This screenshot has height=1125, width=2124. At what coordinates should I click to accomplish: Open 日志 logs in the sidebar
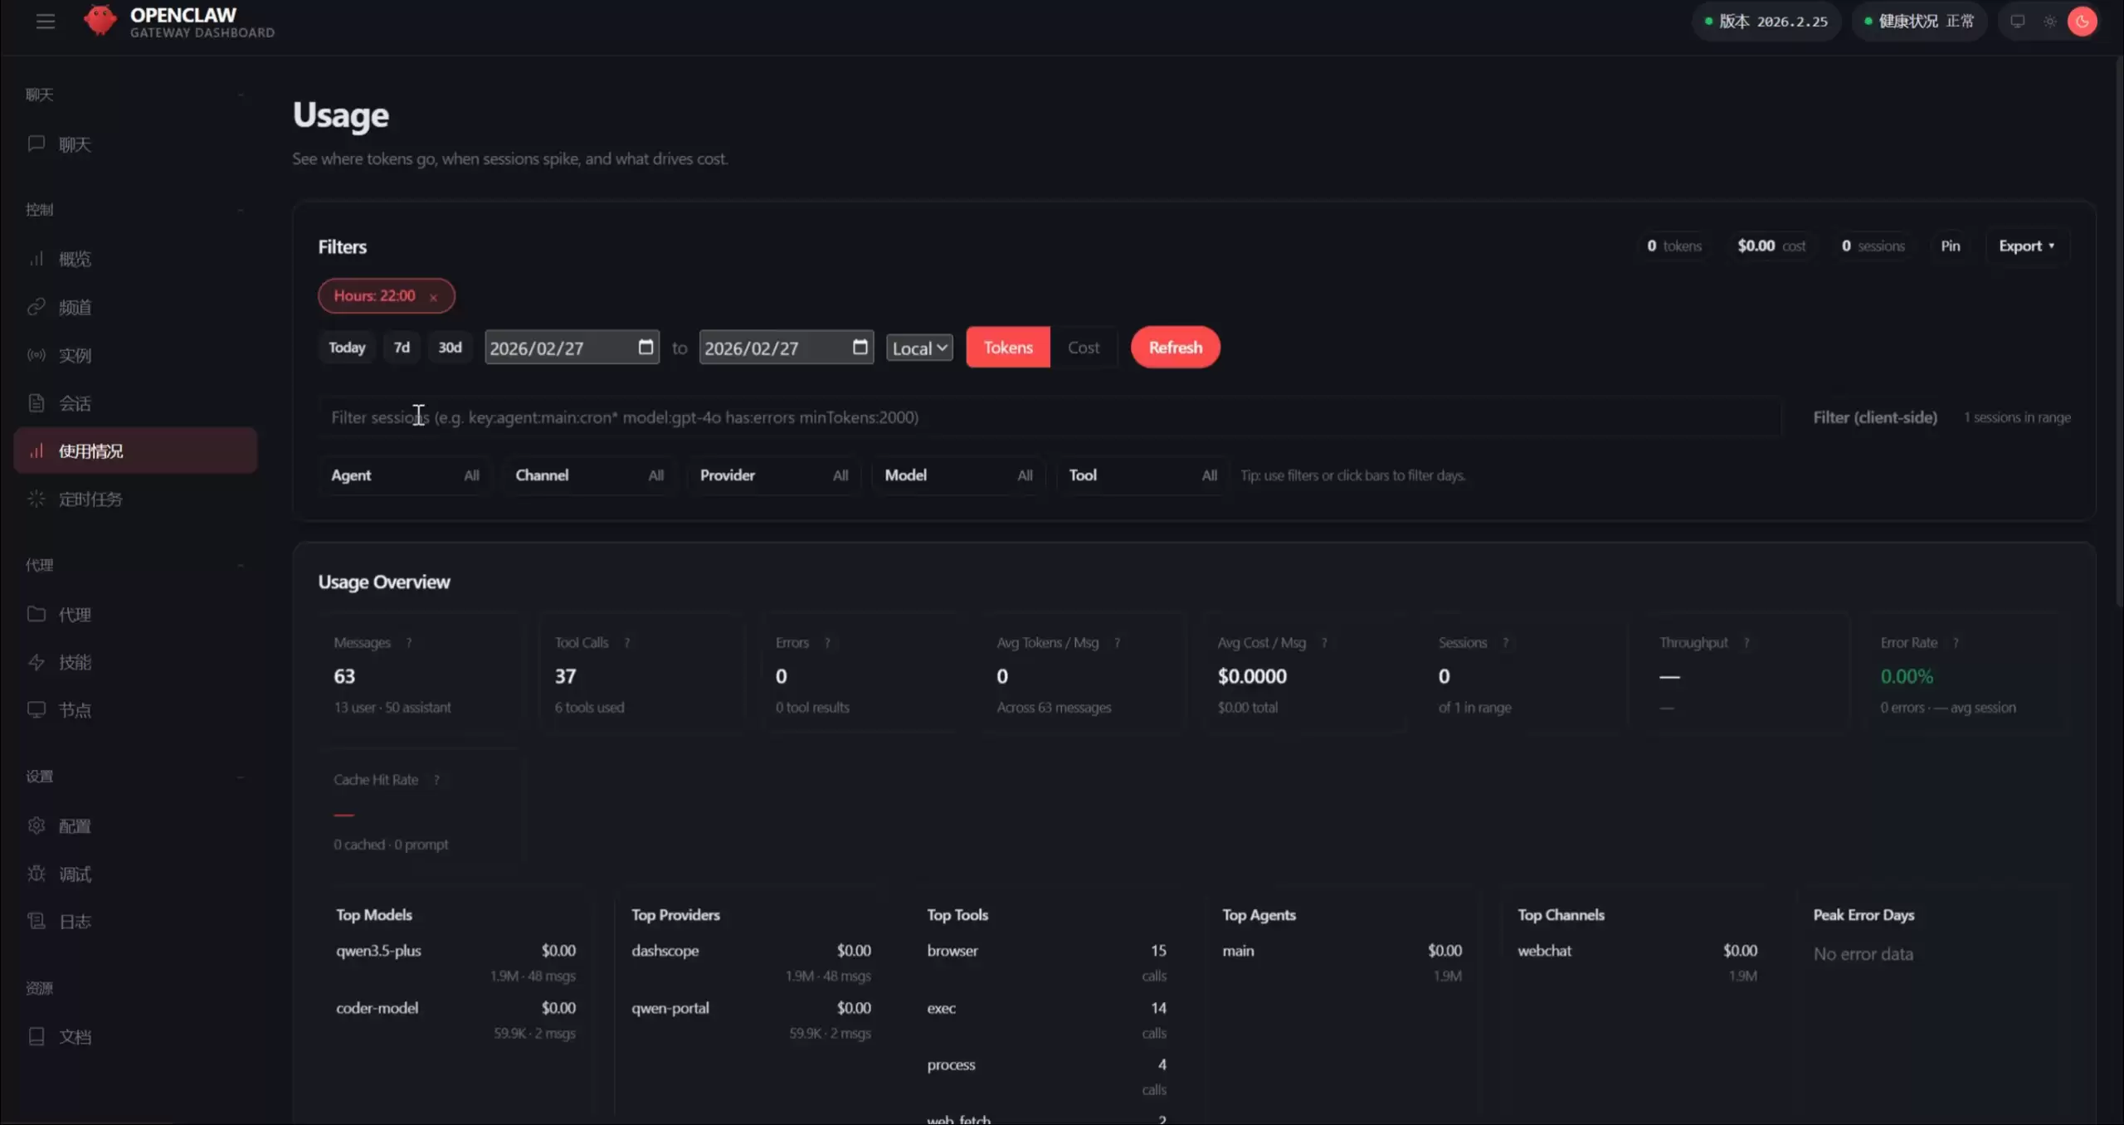(75, 922)
